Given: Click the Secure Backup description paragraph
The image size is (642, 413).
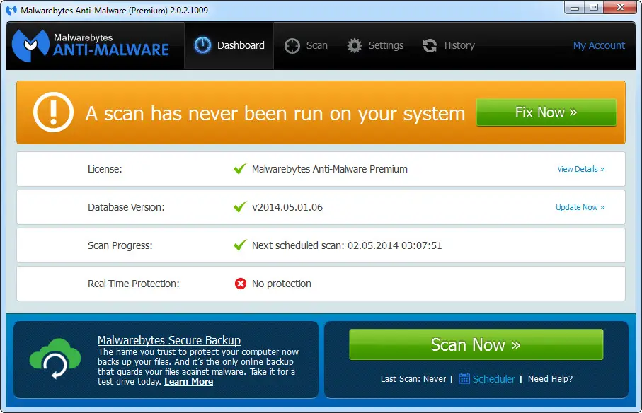Looking at the screenshot, I should point(198,367).
